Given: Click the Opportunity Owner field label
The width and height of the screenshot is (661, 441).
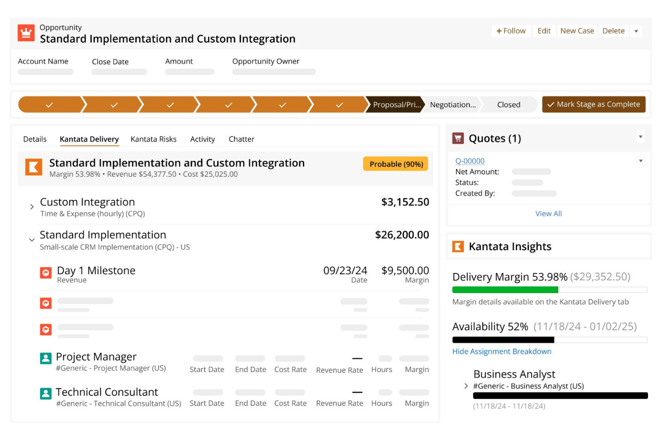Looking at the screenshot, I should (266, 61).
